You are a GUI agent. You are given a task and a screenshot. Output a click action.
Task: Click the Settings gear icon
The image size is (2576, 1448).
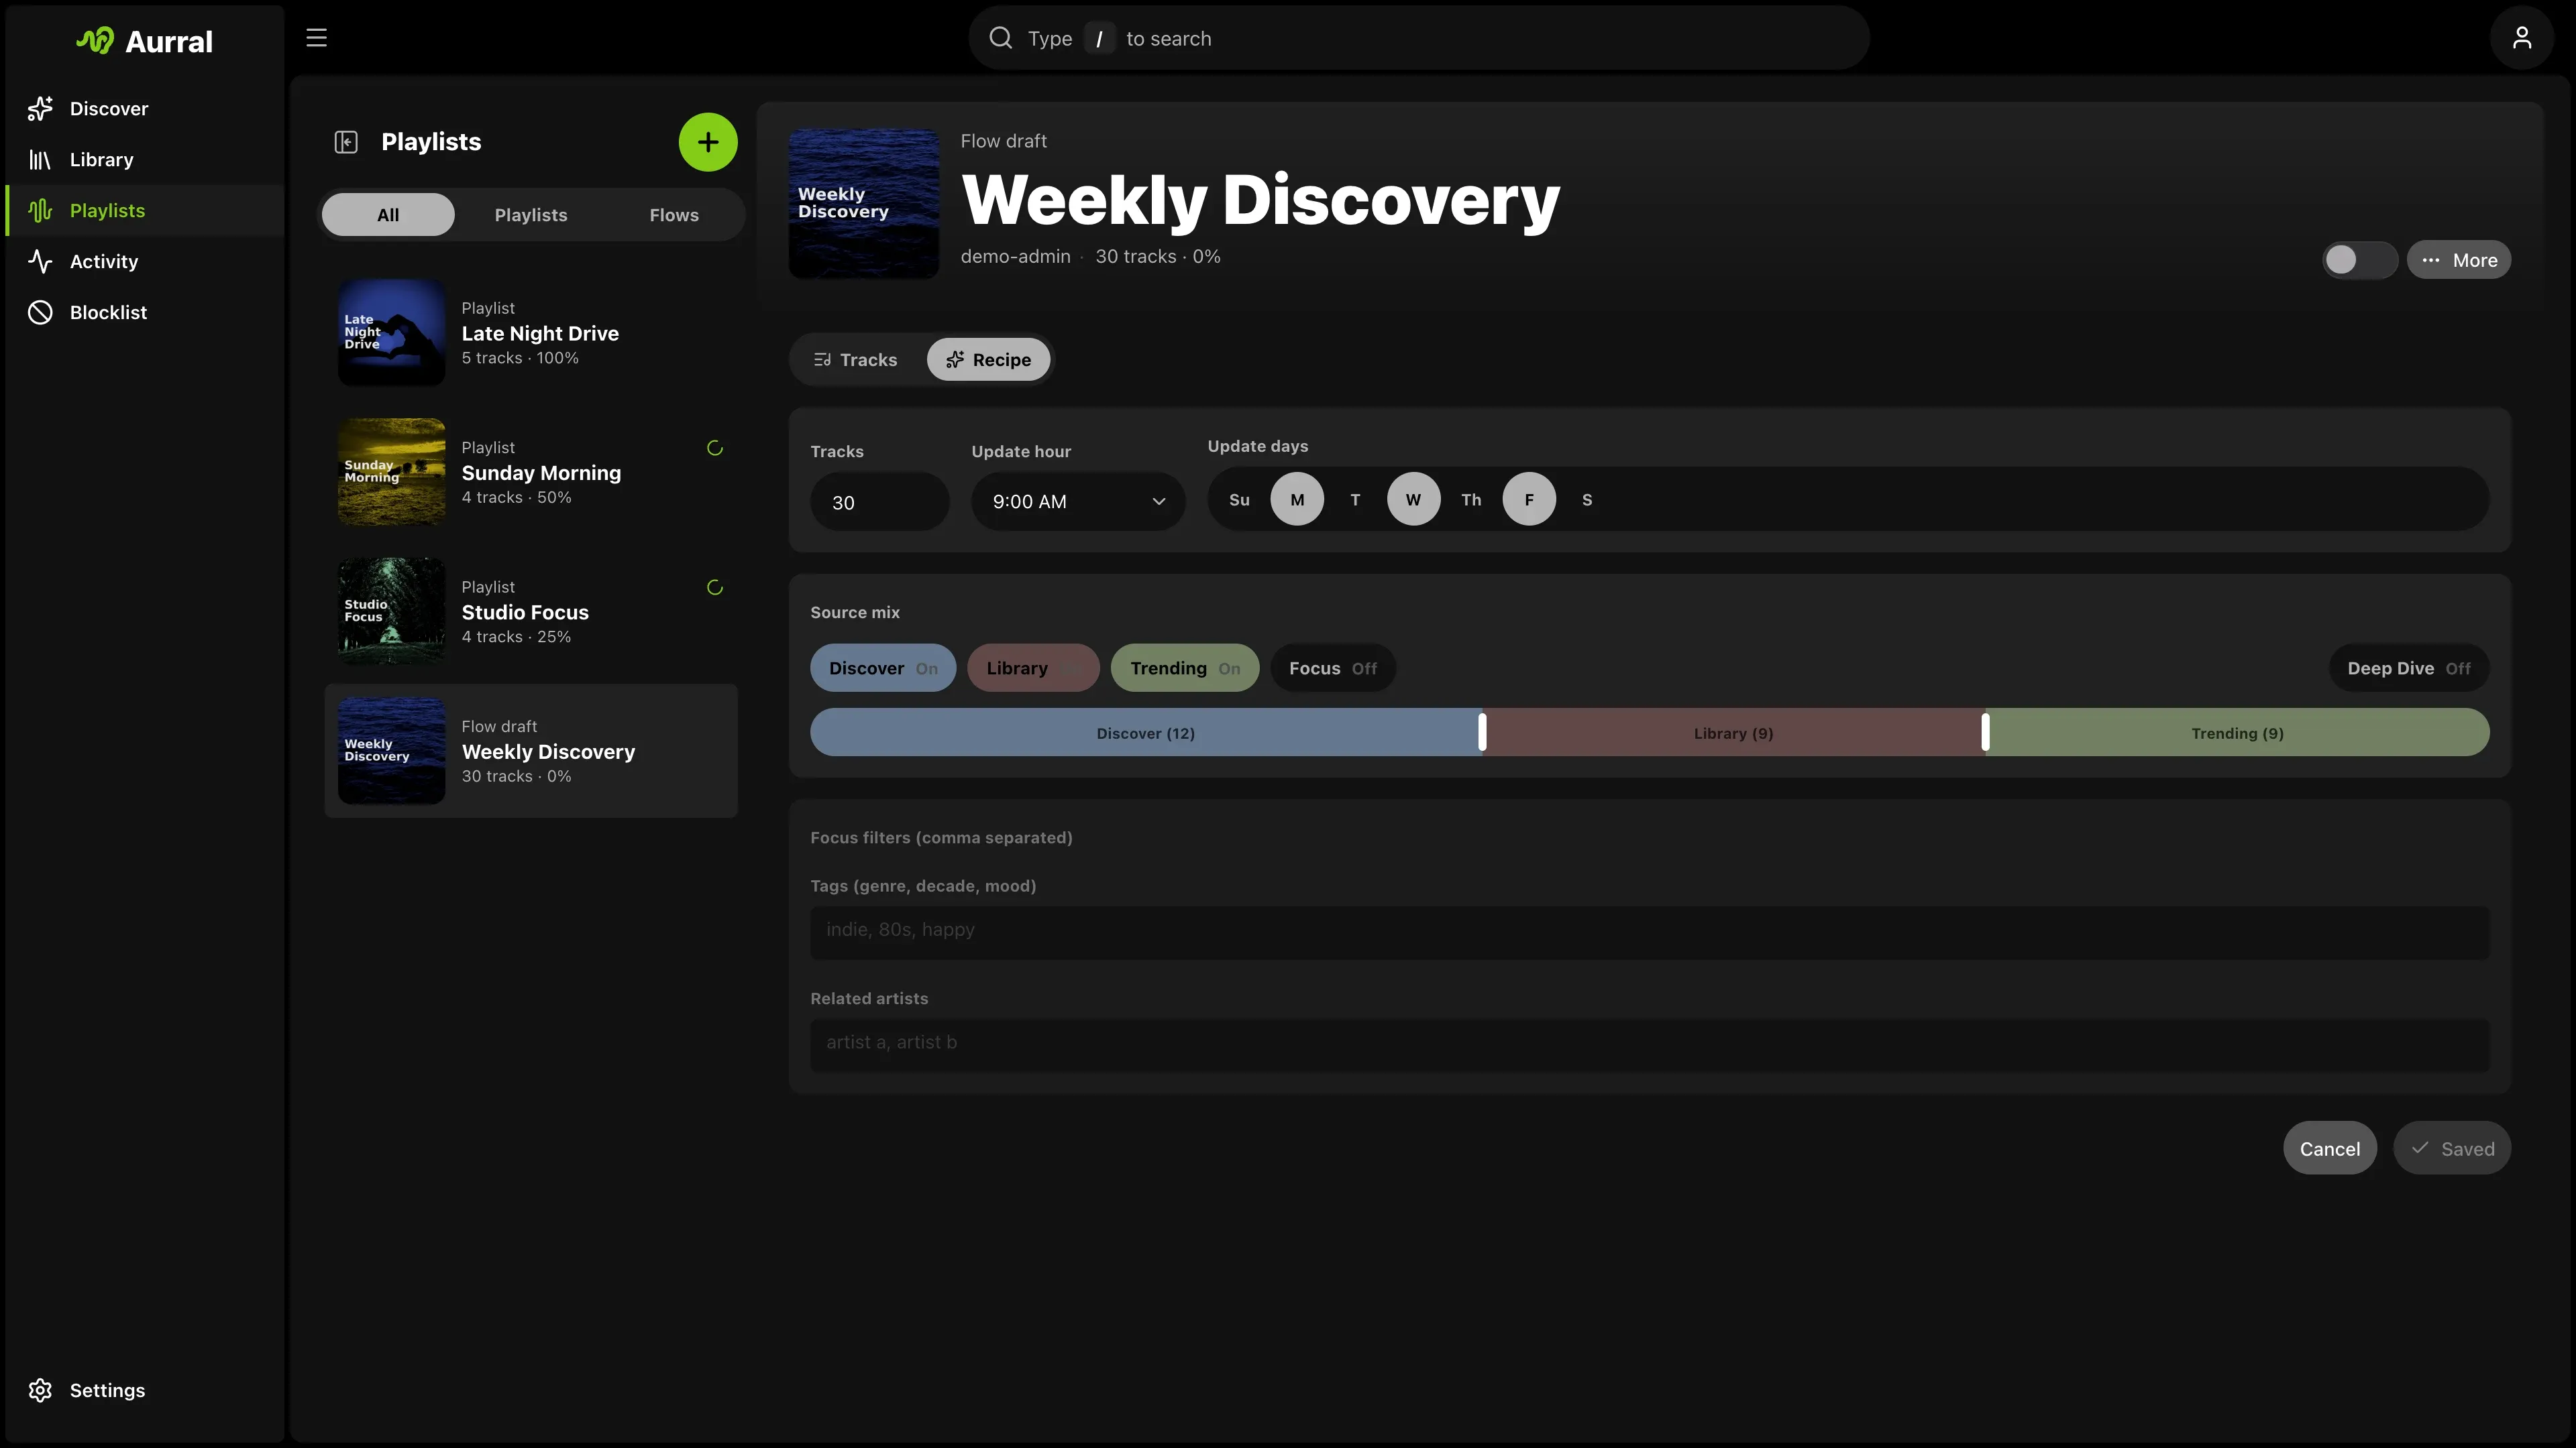coord(40,1390)
